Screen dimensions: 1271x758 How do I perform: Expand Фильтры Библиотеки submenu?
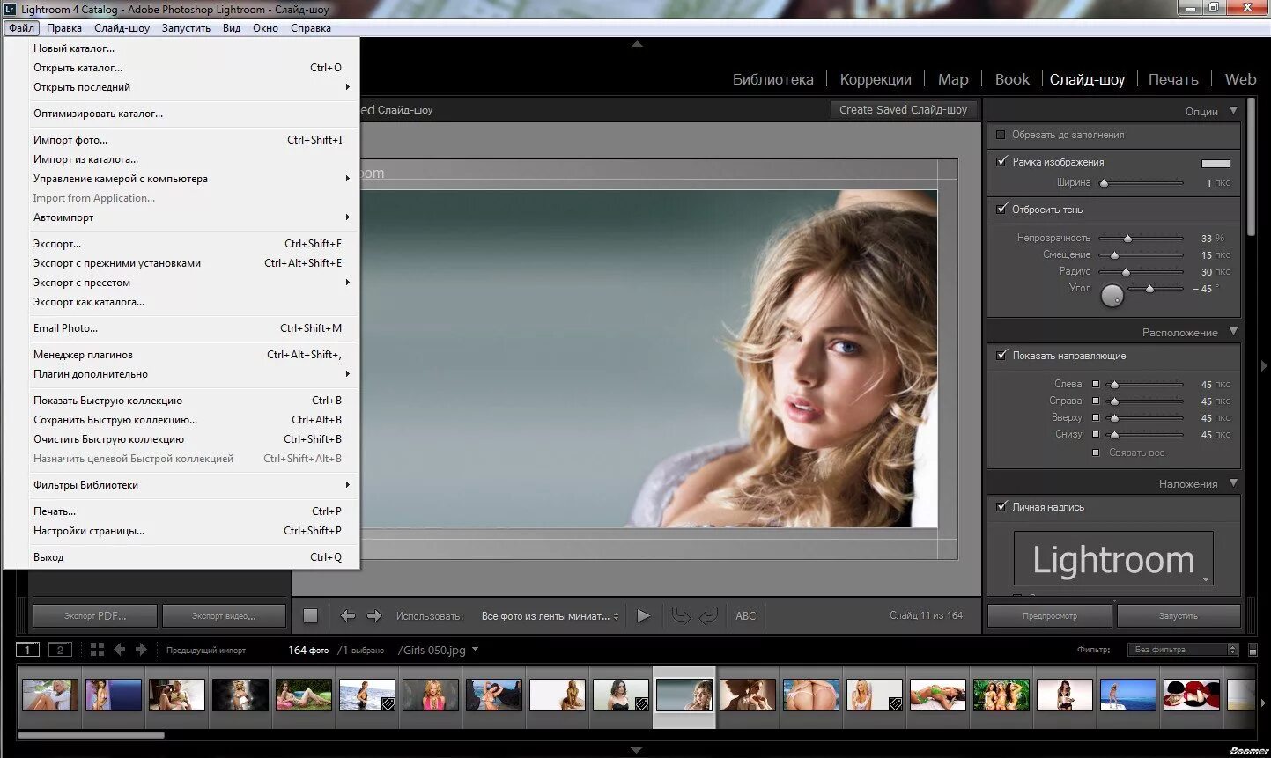[181, 485]
